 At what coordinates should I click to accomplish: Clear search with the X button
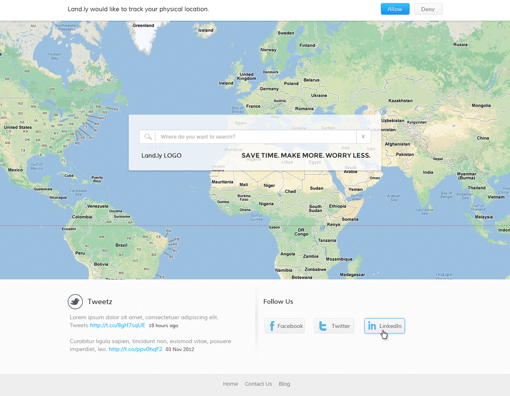(x=363, y=137)
